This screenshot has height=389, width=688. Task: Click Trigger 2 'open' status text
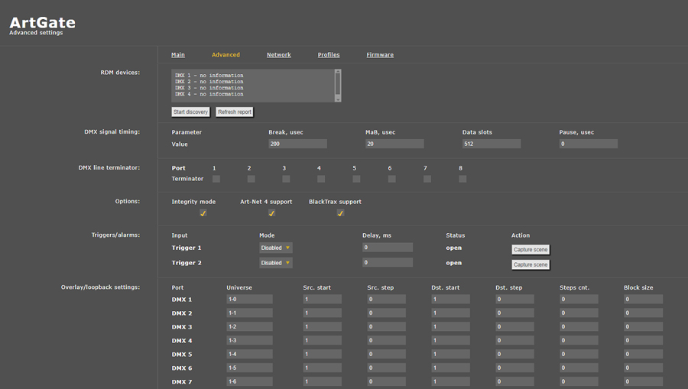(453, 263)
